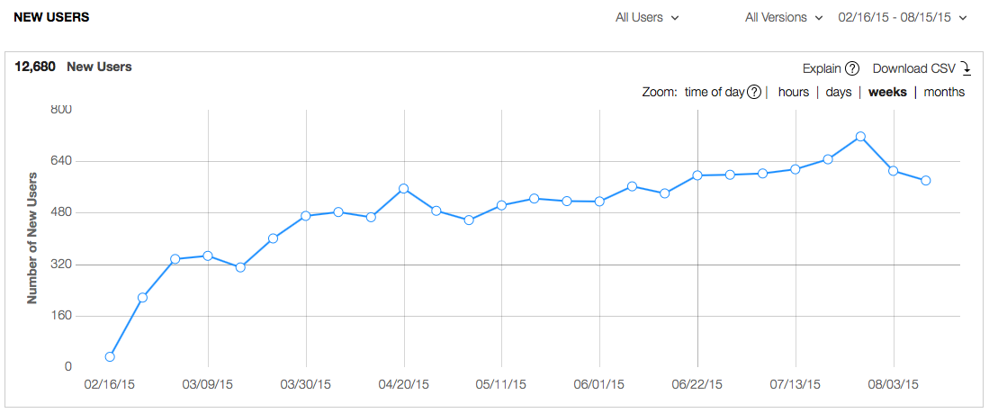Screen dimensions: 989x413
Task: Click the data point on the 06/22/15 gridline
Action: [697, 175]
